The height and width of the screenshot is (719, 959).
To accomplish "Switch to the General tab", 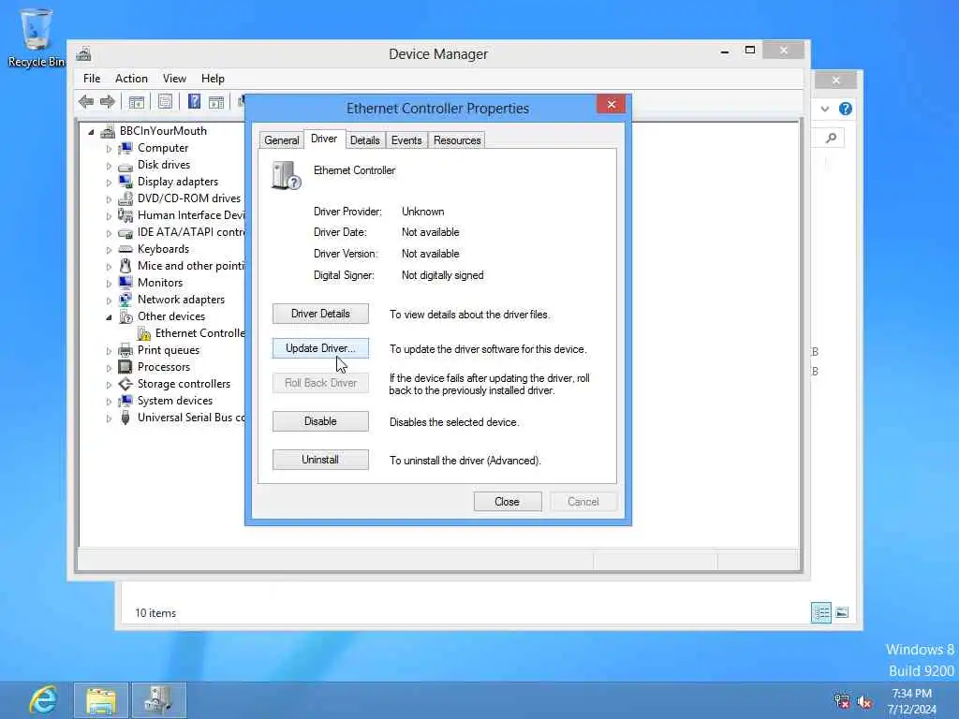I will point(281,140).
